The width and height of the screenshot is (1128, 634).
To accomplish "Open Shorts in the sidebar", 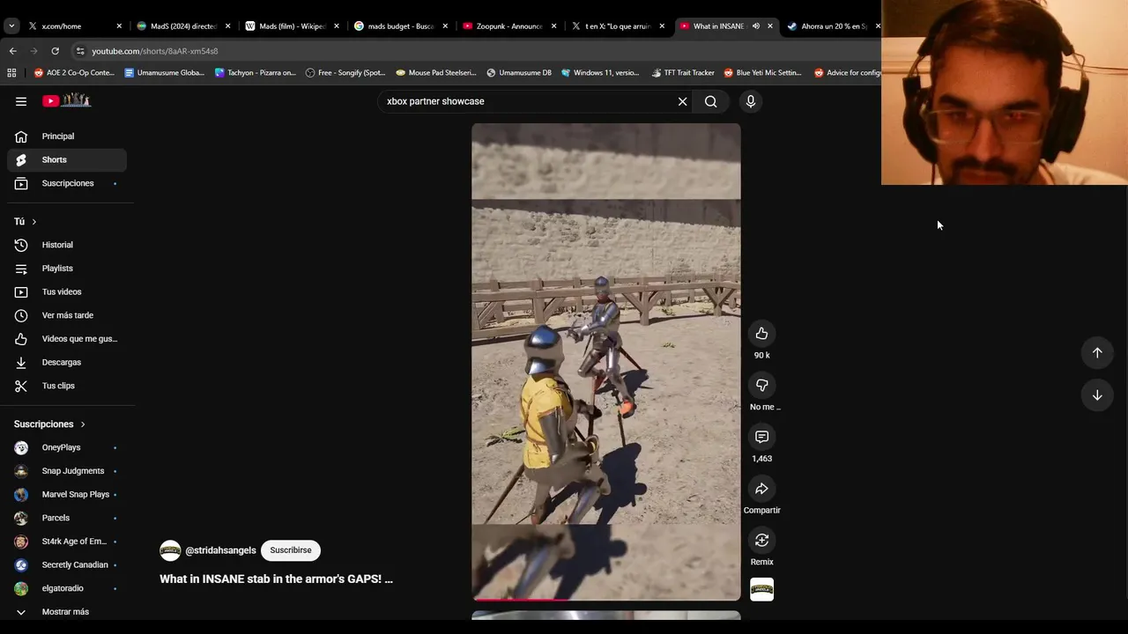I will pyautogui.click(x=67, y=160).
